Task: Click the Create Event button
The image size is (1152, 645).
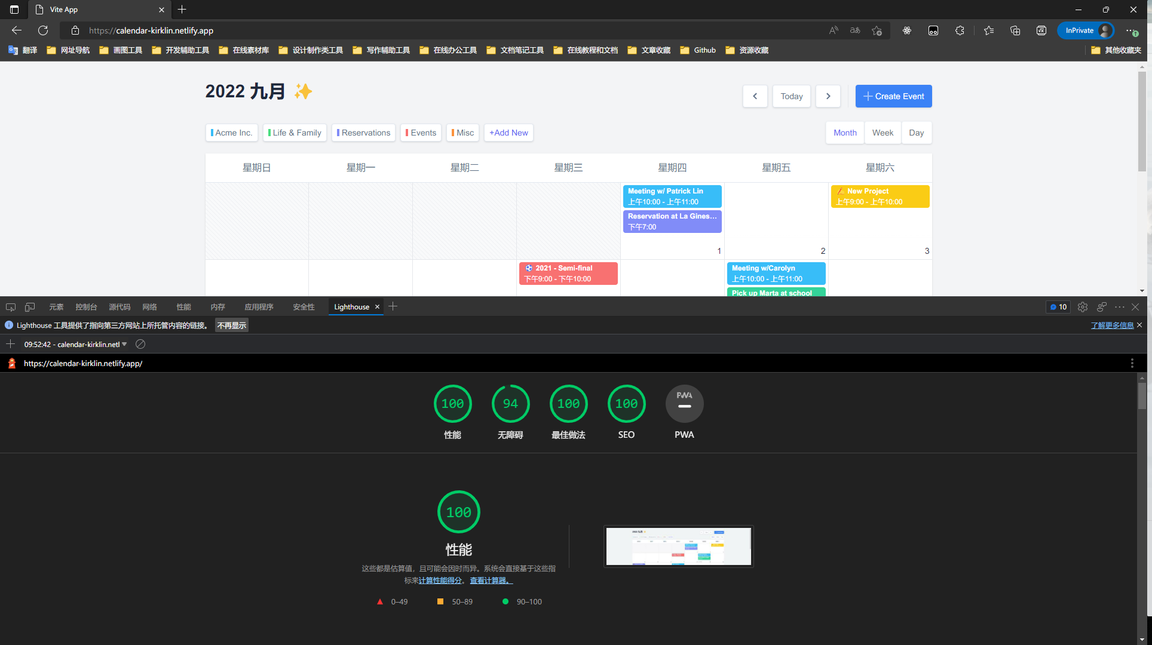Action: click(893, 96)
